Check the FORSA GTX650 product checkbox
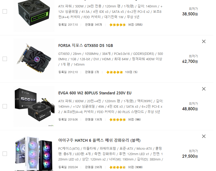The height and width of the screenshot is (171, 216). pos(5,59)
